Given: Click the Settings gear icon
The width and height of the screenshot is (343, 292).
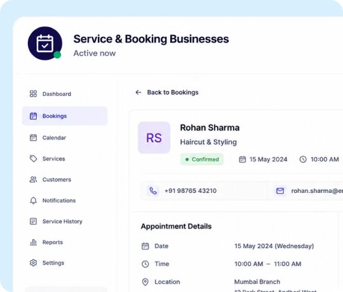Looking at the screenshot, I should pyautogui.click(x=33, y=263).
